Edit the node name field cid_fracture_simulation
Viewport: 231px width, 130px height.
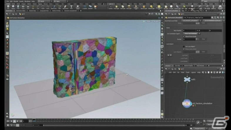(x=197, y=18)
